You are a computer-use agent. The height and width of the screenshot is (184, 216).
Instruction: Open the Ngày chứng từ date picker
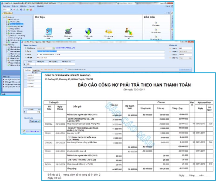(x=185, y=51)
